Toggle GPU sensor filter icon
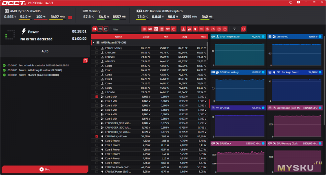This screenshot has height=175, width=326. point(150,29)
